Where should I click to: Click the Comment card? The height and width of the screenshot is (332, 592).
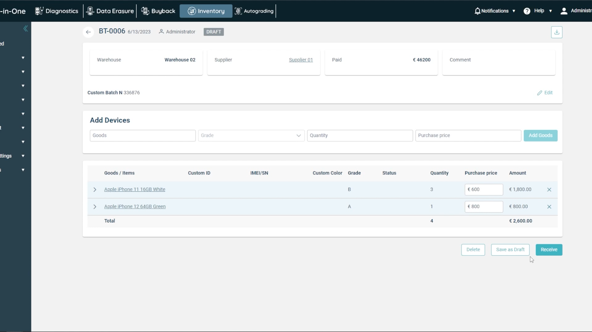coord(499,63)
